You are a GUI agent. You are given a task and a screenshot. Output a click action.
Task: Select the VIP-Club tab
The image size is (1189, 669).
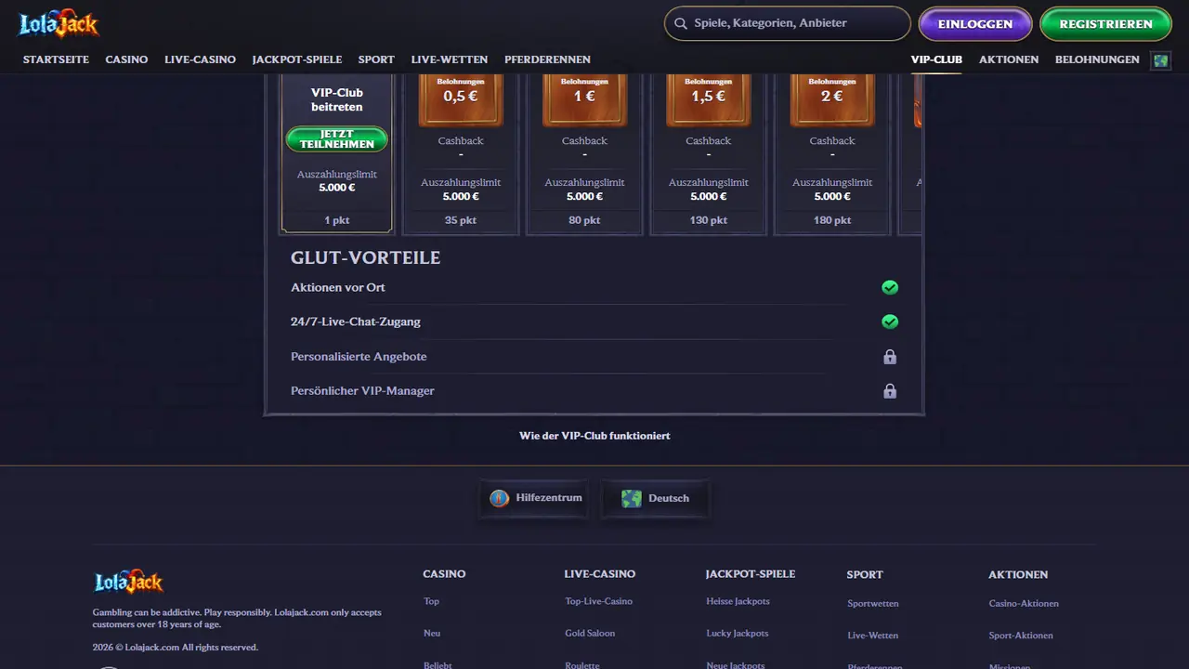(936, 59)
